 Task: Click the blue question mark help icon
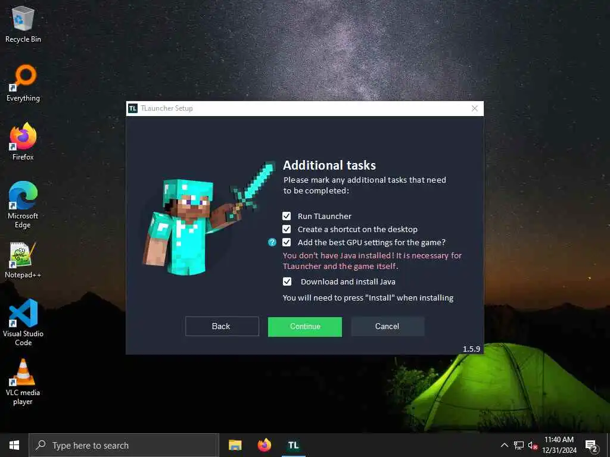(272, 243)
